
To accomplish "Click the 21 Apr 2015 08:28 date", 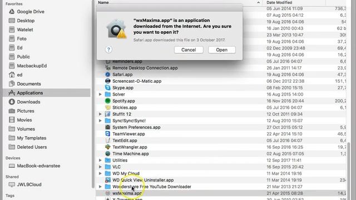I will [285, 193].
